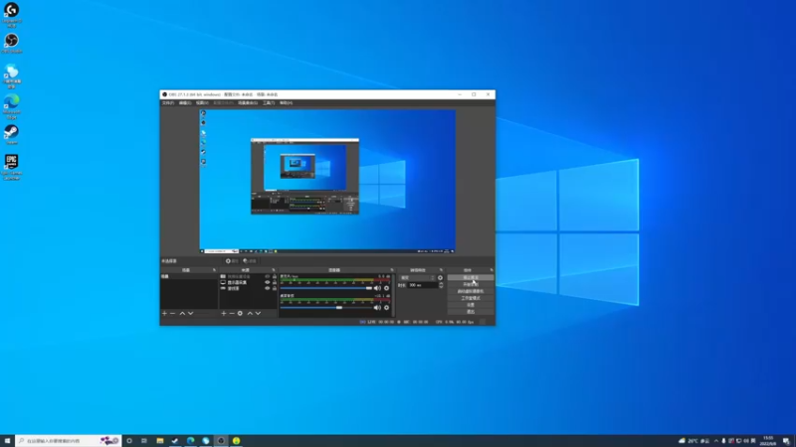This screenshot has height=447, width=796.
Task: Toggle visibility eye of the dimmed top source
Action: point(268,276)
